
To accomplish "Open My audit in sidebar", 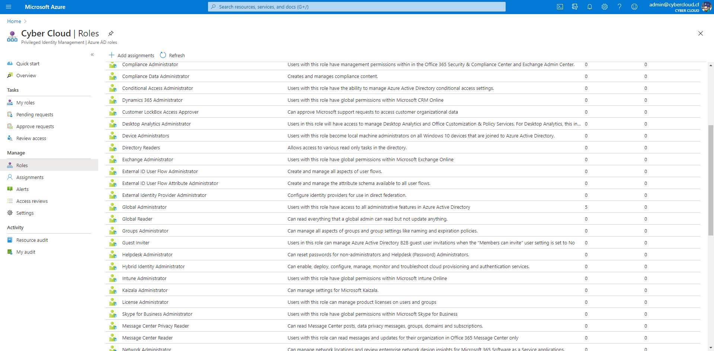I will click(x=26, y=252).
